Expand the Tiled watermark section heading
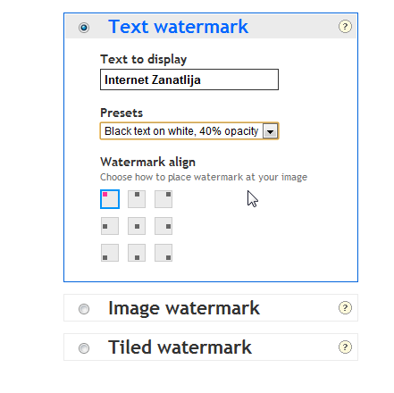 click(x=180, y=347)
